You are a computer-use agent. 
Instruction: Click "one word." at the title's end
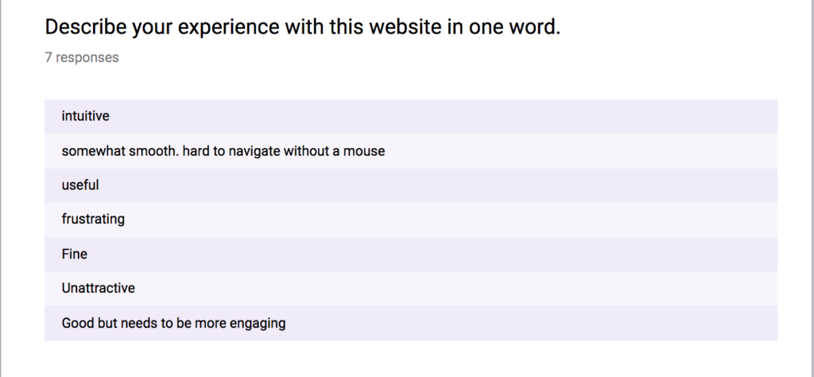pyautogui.click(x=515, y=27)
